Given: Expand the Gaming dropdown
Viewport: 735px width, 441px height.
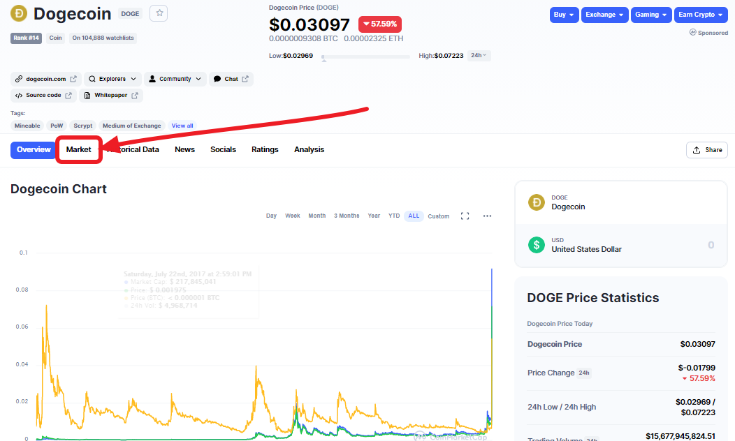Looking at the screenshot, I should tap(651, 15).
